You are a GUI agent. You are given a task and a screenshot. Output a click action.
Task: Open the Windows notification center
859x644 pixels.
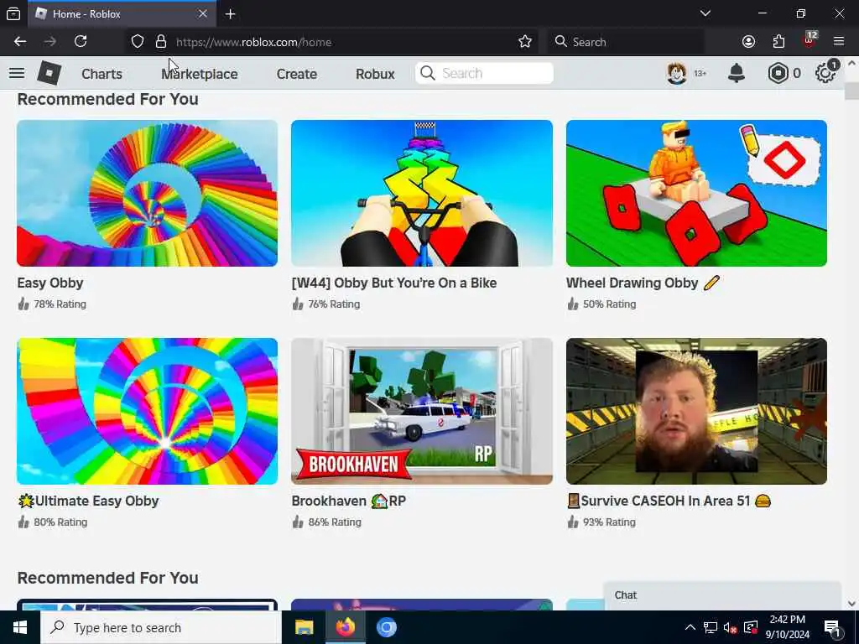[x=833, y=628]
